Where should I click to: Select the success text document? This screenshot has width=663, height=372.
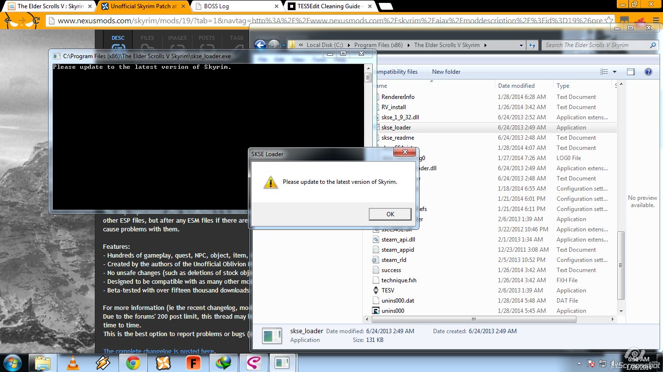(391, 270)
